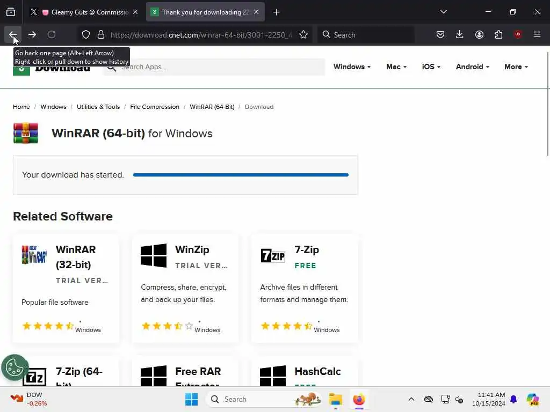Bookmark this page with the star icon

pos(303,34)
